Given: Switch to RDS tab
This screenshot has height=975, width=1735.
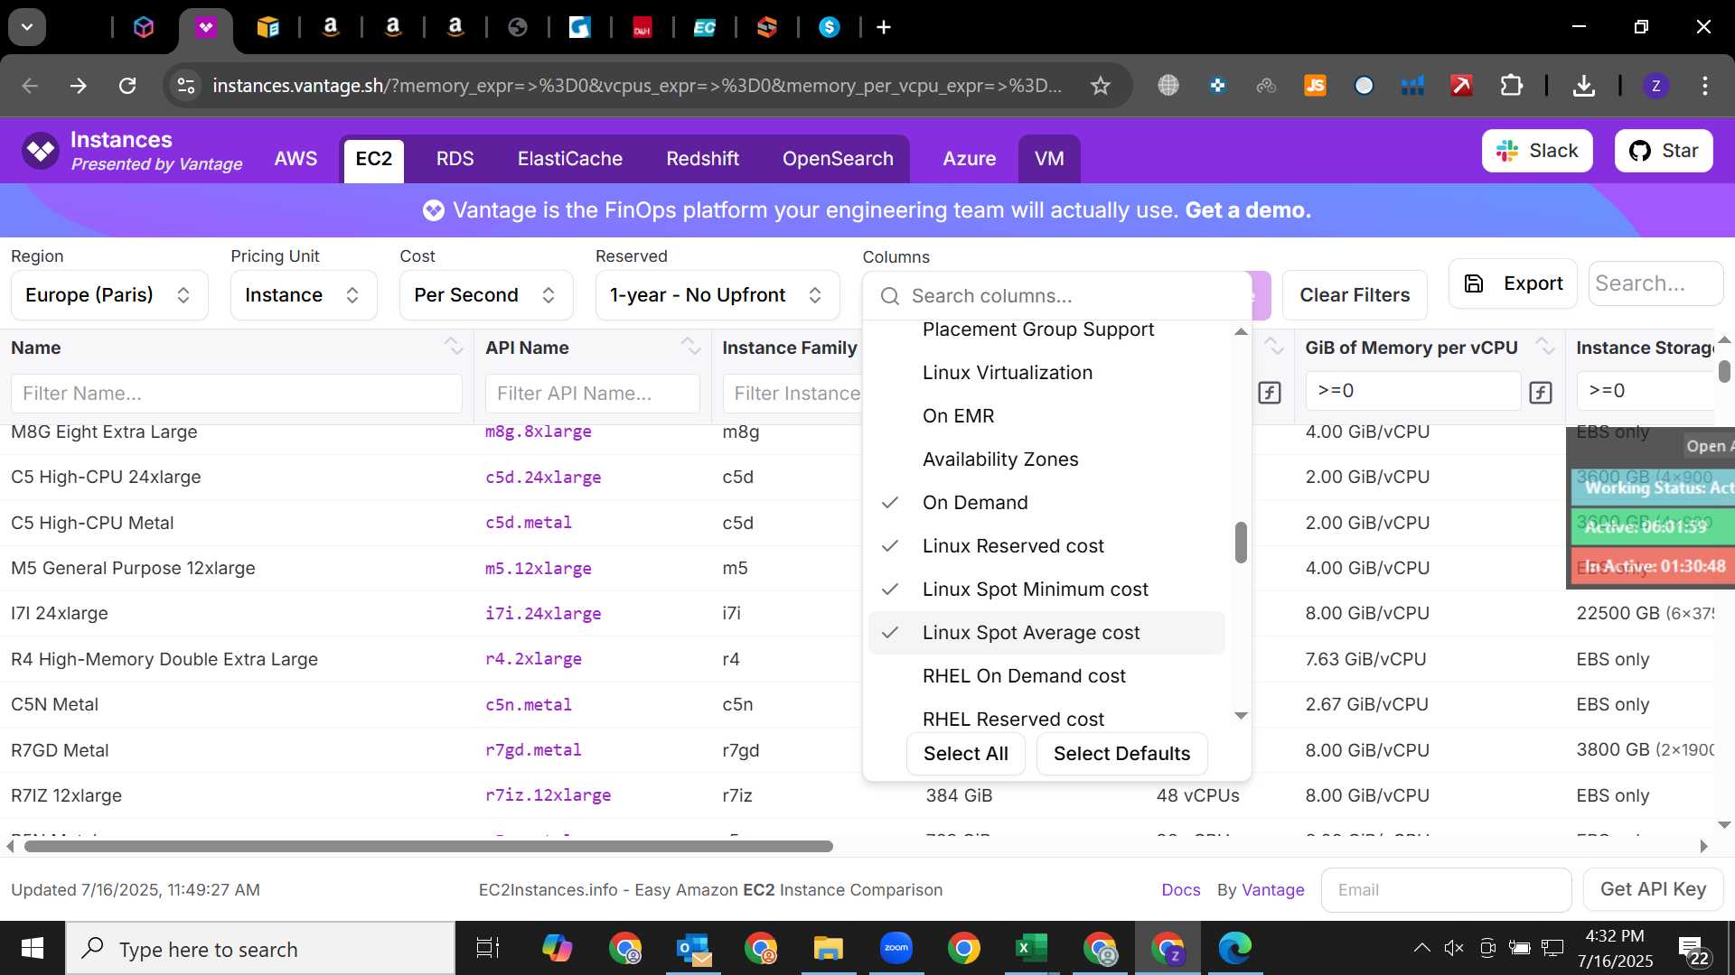Looking at the screenshot, I should (x=455, y=159).
